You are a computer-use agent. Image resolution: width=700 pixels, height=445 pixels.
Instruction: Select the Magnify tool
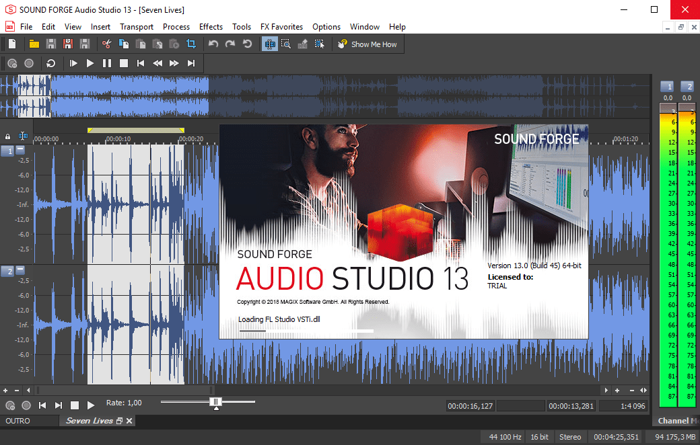pos(286,44)
